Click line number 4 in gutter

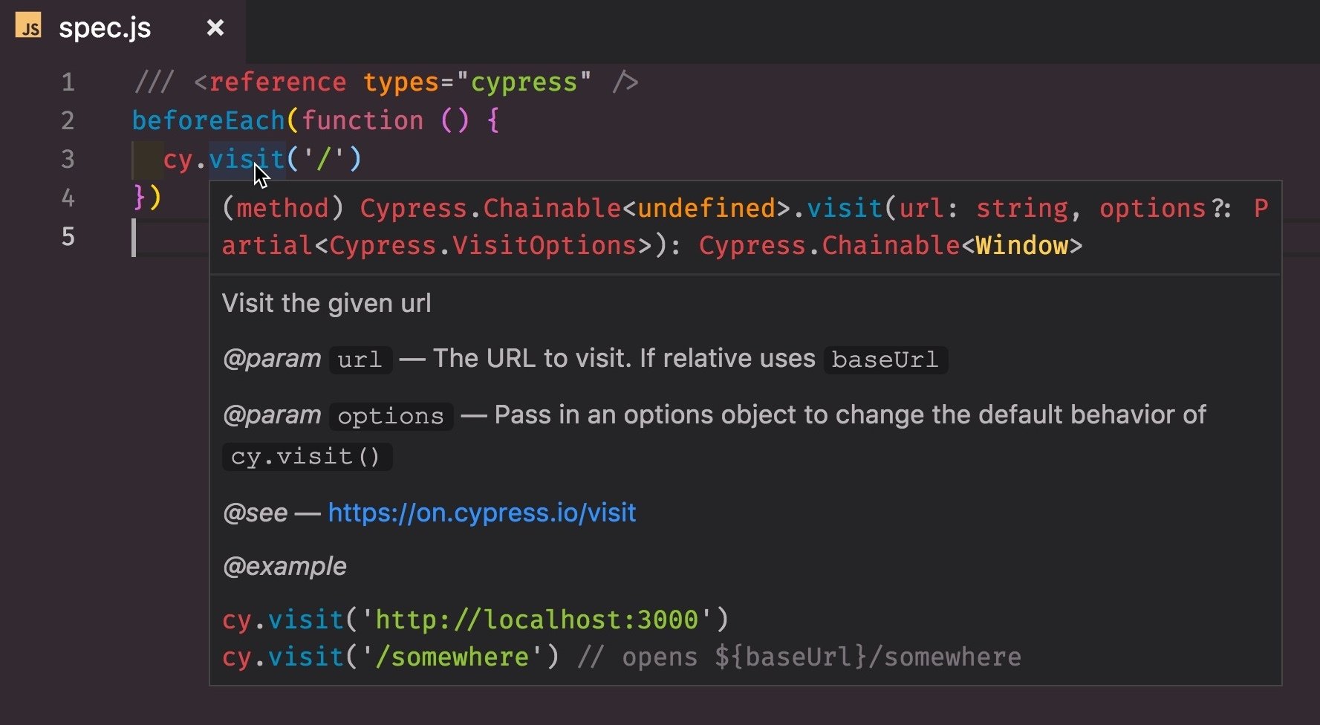coord(68,198)
